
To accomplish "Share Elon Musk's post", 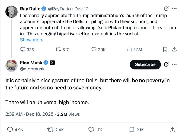I will tap(172, 130).
